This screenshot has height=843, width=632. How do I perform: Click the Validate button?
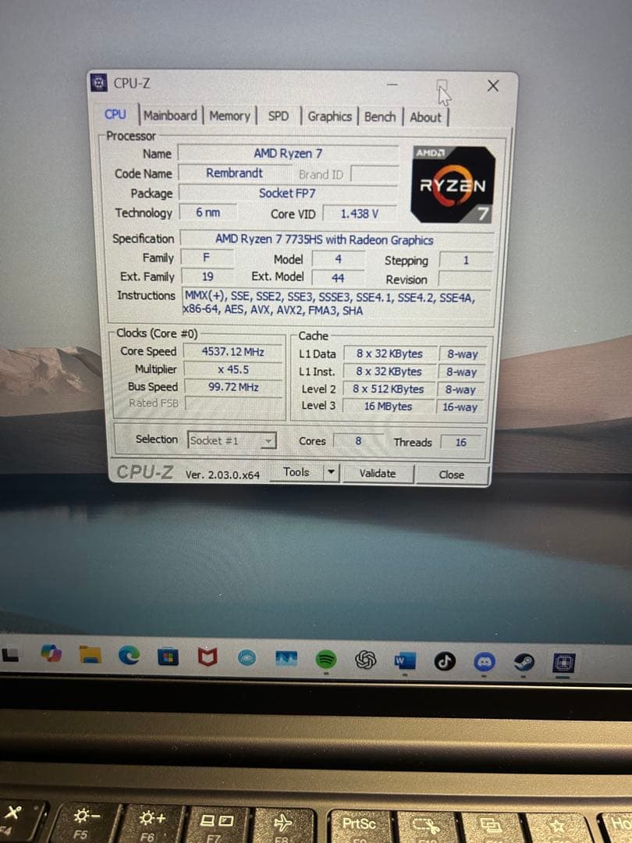pyautogui.click(x=378, y=474)
